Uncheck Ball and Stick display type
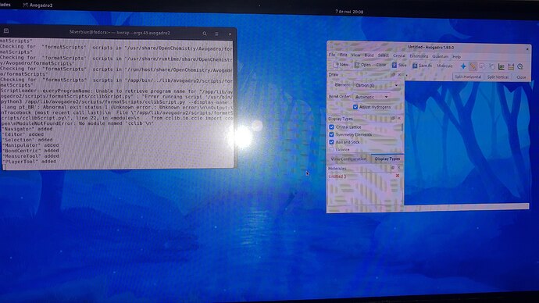 click(331, 142)
